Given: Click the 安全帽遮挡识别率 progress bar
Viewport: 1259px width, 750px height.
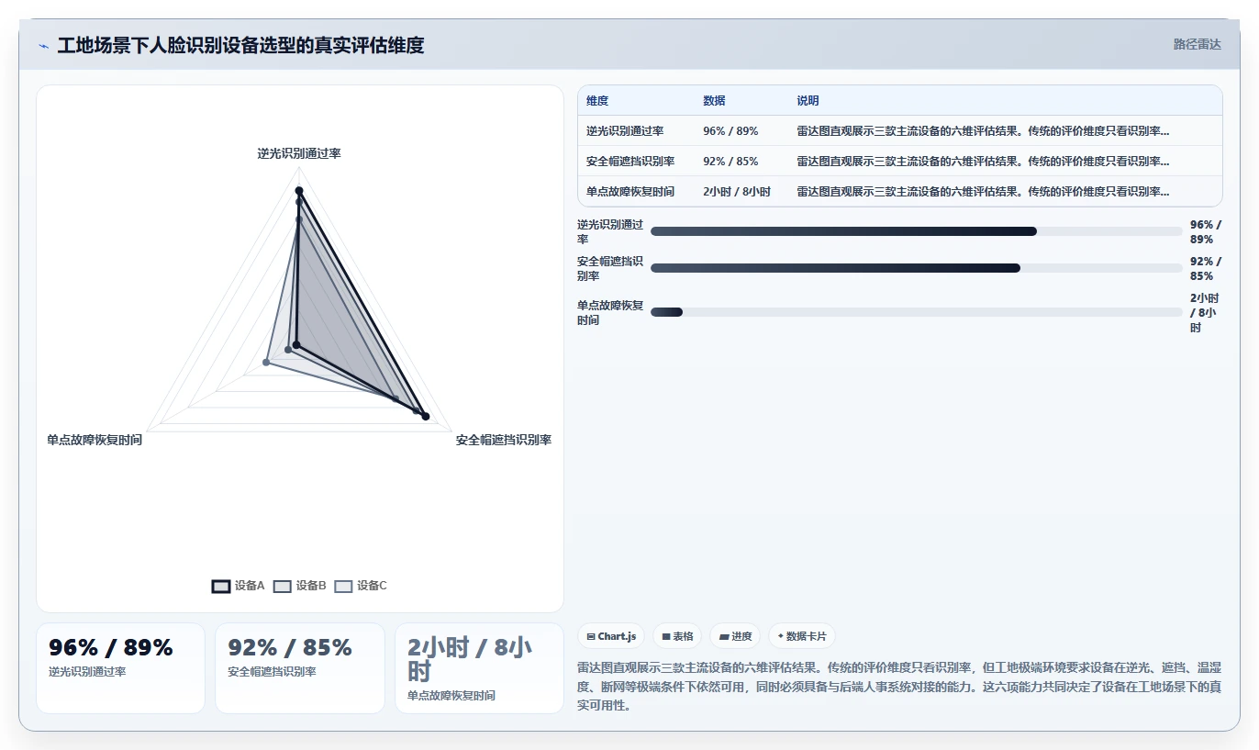Looking at the screenshot, I should click(x=916, y=268).
